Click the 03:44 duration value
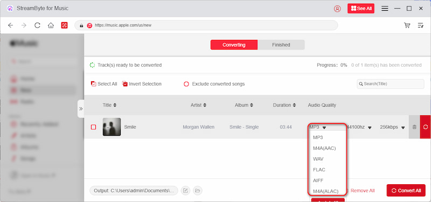 286,127
